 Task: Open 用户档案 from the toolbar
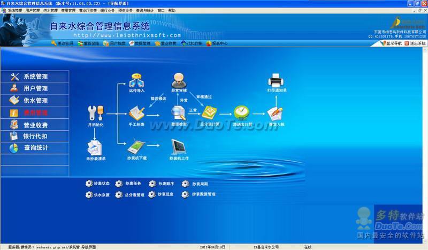click(114, 43)
